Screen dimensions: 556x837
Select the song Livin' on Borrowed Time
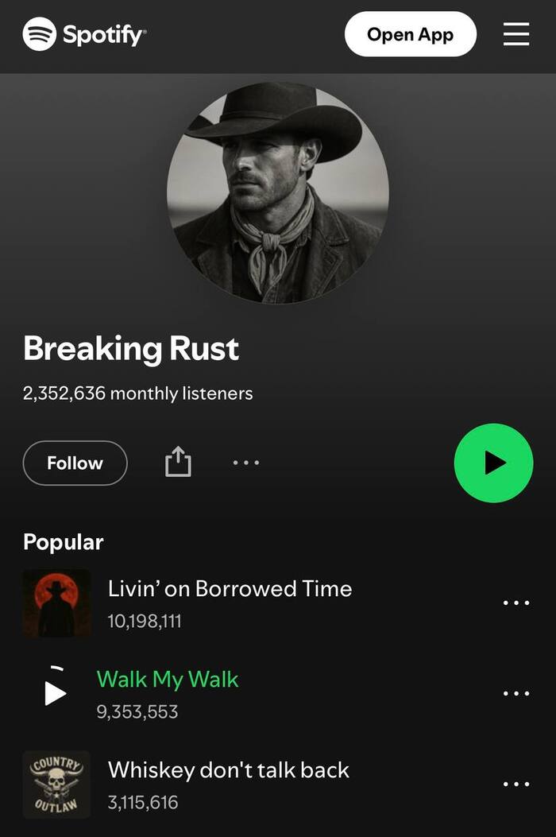click(x=230, y=589)
